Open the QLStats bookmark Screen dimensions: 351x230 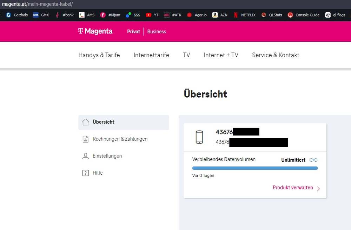point(272,15)
